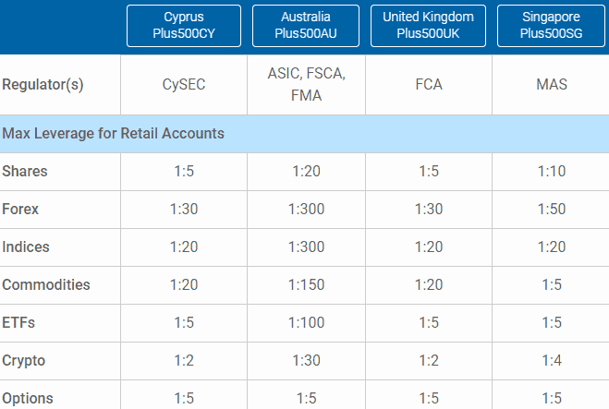Click Forex leverage 1:50 for Singapore

(552, 210)
